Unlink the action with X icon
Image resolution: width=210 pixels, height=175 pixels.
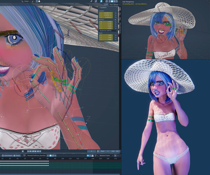pyautogui.click(x=55, y=155)
